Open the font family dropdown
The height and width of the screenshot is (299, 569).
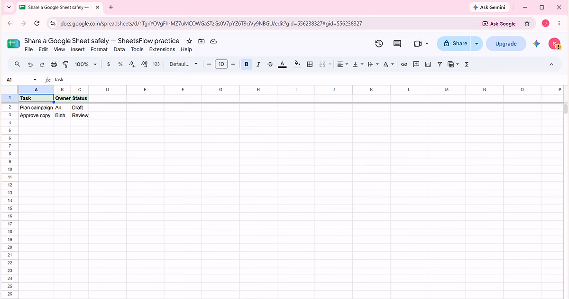pyautogui.click(x=184, y=64)
